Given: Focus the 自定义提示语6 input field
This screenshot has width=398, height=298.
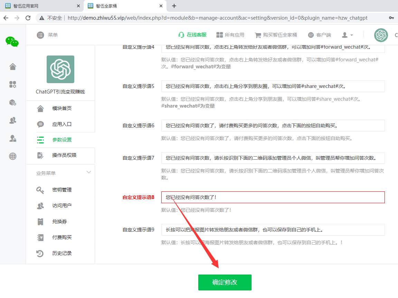Looking at the screenshot, I should [x=273, y=126].
